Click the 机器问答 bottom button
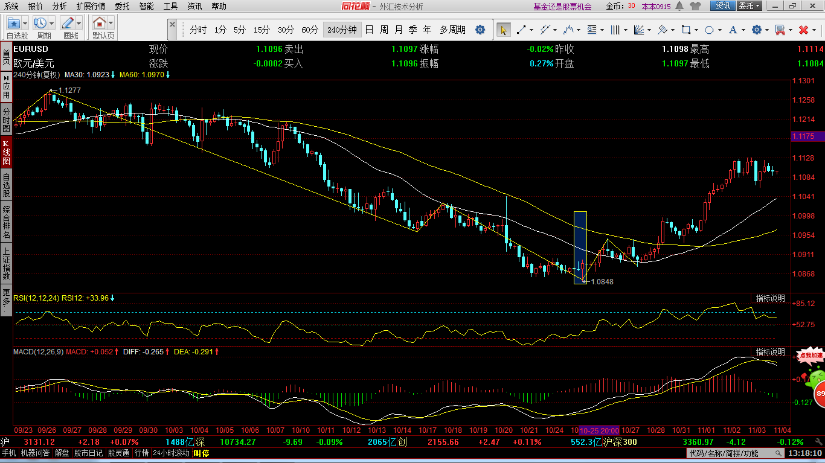The width and height of the screenshot is (825, 463). point(36,453)
